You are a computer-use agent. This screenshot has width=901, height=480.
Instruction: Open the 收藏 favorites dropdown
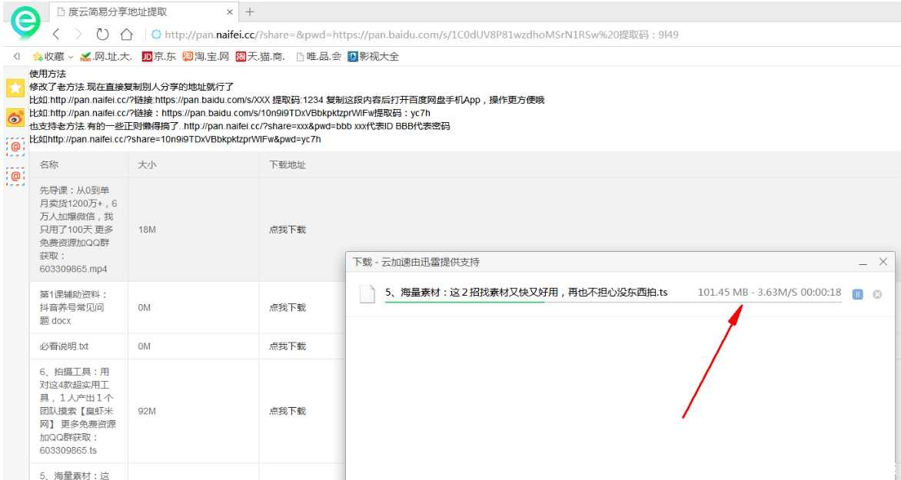pyautogui.click(x=53, y=56)
